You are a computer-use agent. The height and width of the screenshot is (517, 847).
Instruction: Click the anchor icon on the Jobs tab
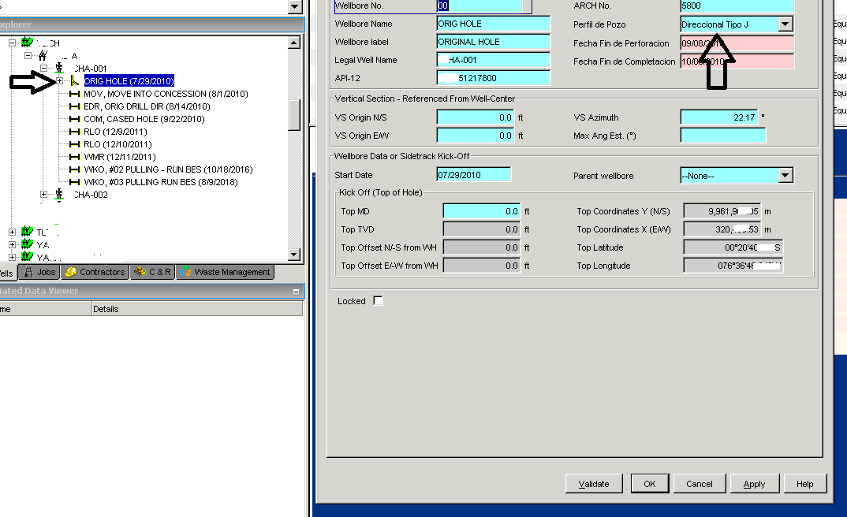point(27,272)
